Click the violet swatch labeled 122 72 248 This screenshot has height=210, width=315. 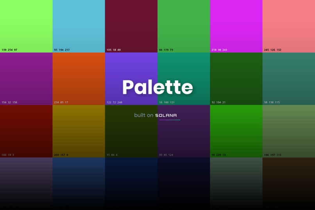(x=131, y=79)
